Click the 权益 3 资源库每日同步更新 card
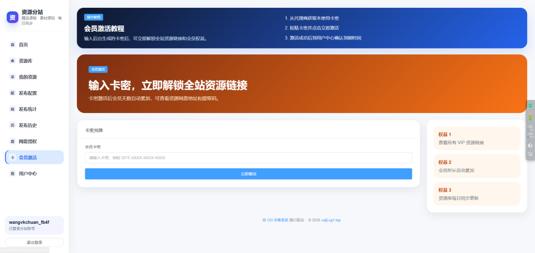This screenshot has width=535, height=253. [477, 194]
